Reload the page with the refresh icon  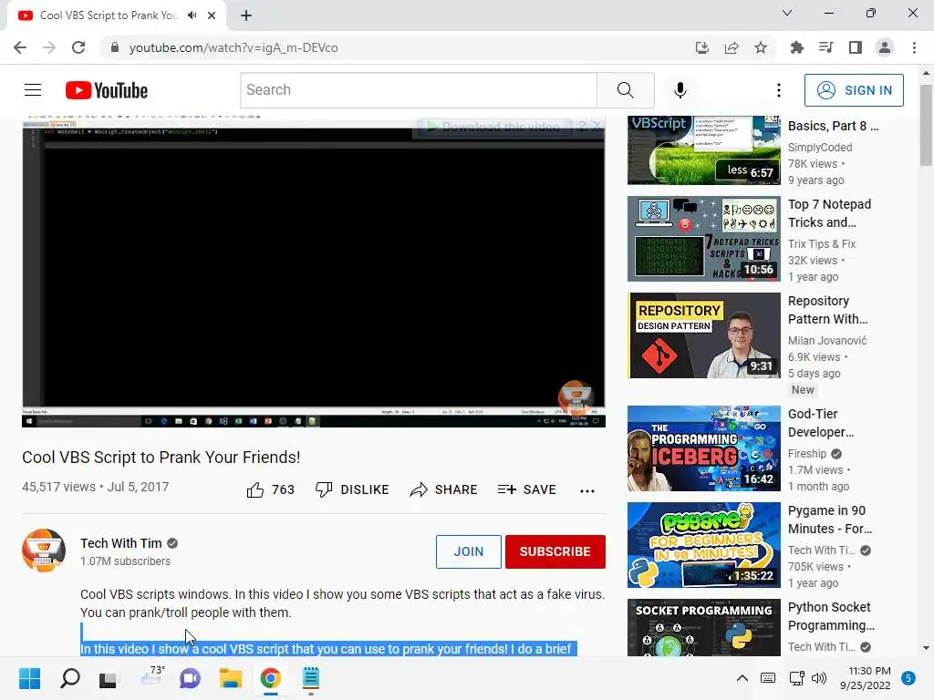pos(78,47)
